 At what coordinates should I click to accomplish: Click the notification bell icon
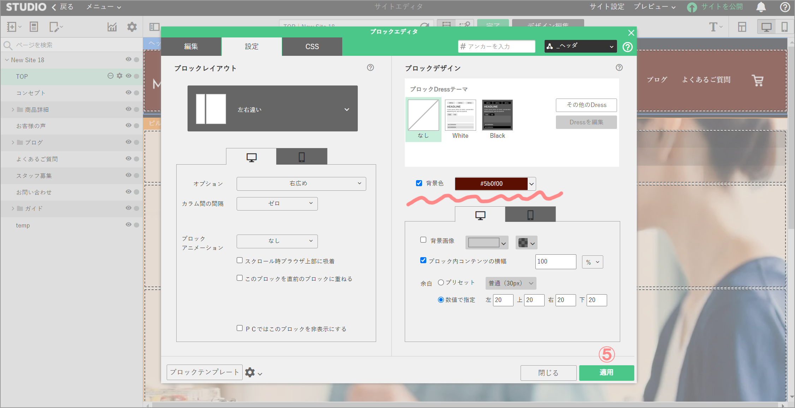[761, 7]
